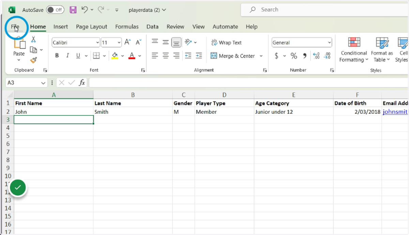Click the Orientation angled text icon

[x=188, y=42]
